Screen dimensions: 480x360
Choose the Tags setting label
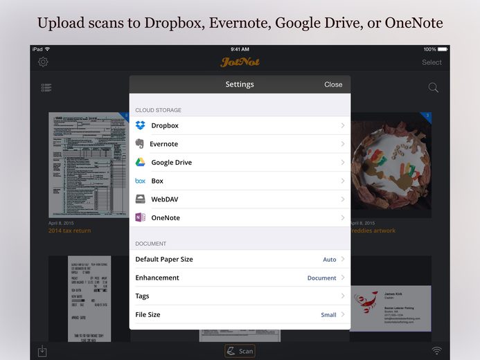click(x=142, y=296)
